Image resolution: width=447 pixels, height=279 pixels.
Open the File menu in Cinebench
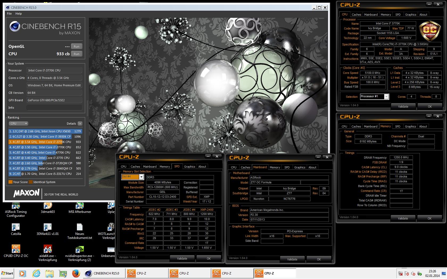click(9, 14)
